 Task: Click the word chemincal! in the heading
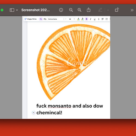[49, 113]
